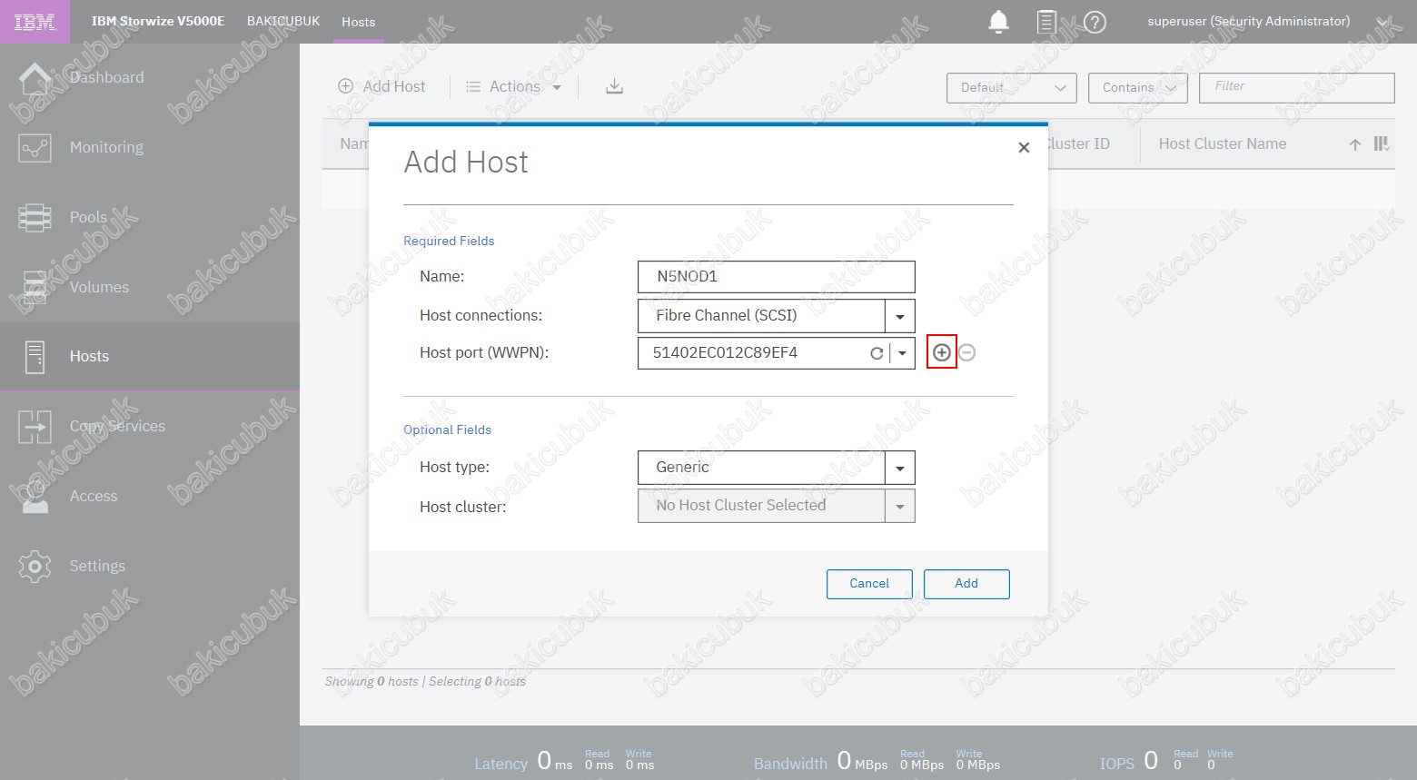This screenshot has width=1417, height=780.
Task: Open the Default view dropdown
Action: [x=1011, y=88]
